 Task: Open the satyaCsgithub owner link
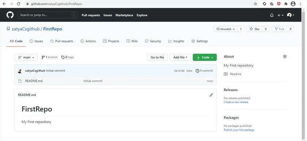click(26, 29)
